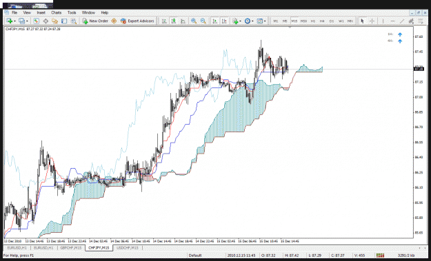Viewport: 431px width, 261px height.
Task: Open the Profiles toolbar icon
Action: (21, 21)
